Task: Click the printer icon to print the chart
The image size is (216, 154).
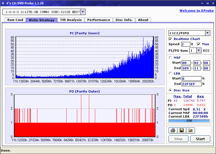Action: 173,131
